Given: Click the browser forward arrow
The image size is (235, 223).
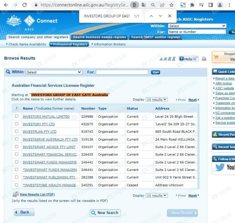Looking at the screenshot, I should click(15, 5).
